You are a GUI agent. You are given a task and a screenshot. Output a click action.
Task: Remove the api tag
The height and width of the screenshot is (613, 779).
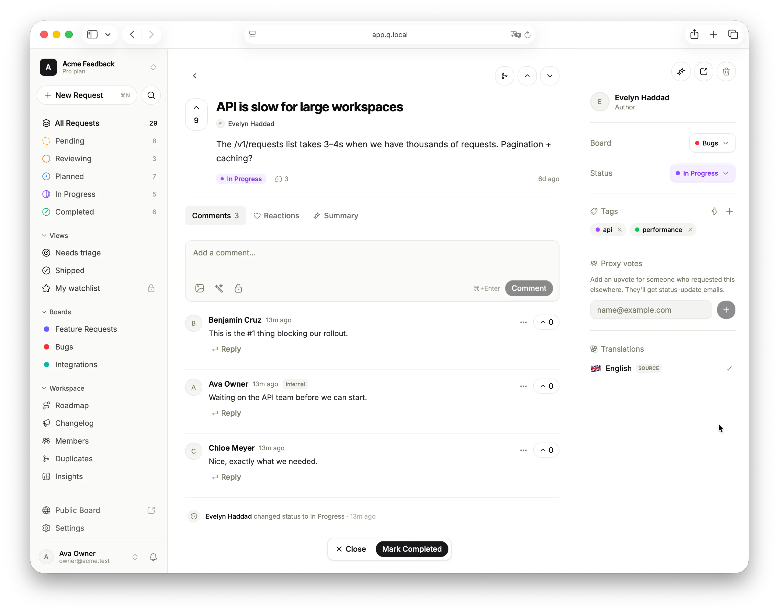[x=619, y=230]
